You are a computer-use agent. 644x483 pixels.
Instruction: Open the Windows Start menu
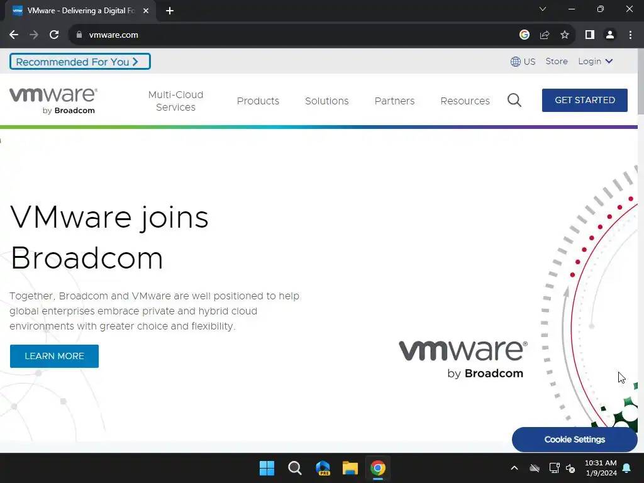[267, 468]
